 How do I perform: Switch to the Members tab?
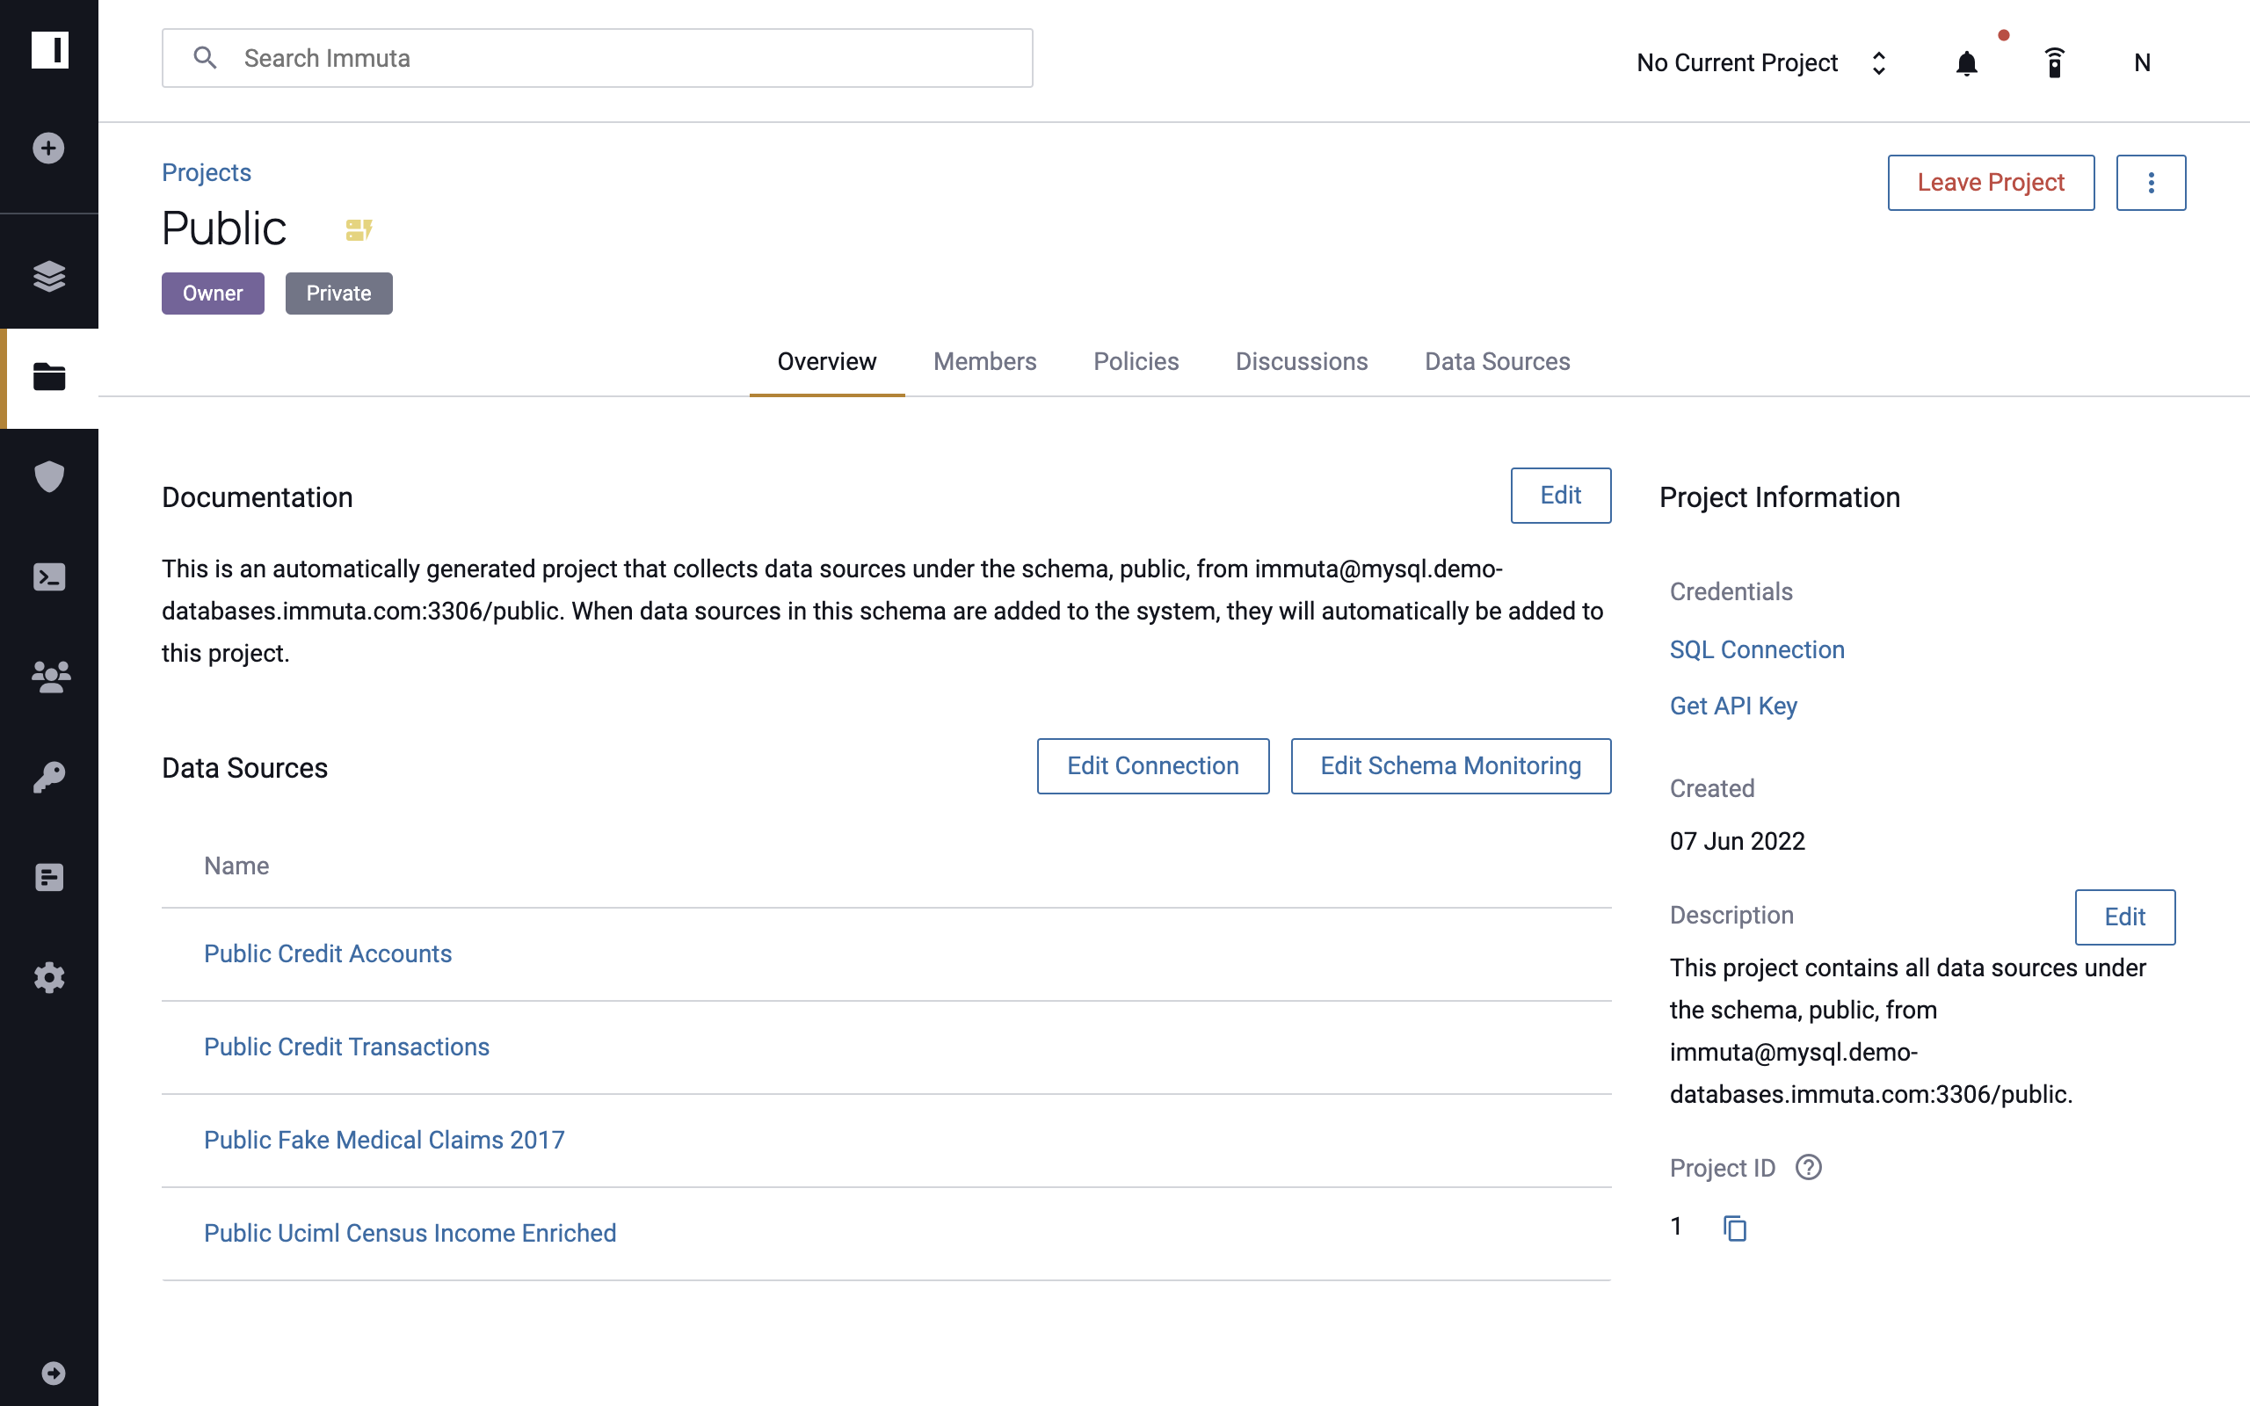(985, 361)
